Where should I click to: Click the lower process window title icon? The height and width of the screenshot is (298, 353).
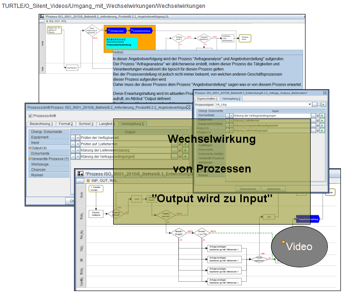(x=81, y=174)
